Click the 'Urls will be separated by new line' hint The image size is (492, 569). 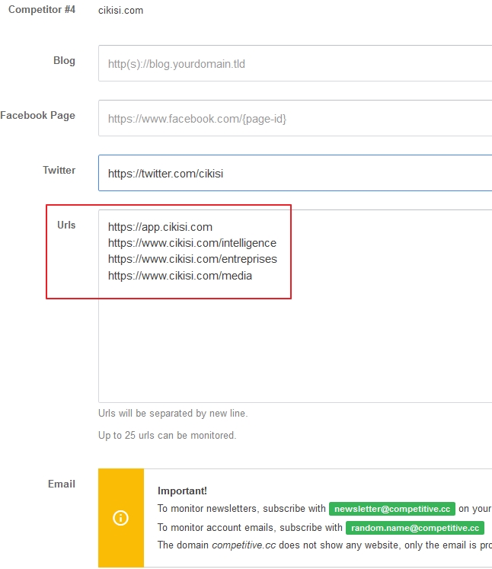(x=173, y=414)
